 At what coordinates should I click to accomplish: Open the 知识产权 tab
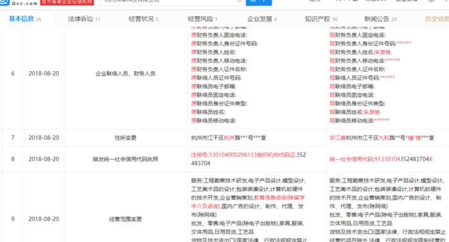321,19
